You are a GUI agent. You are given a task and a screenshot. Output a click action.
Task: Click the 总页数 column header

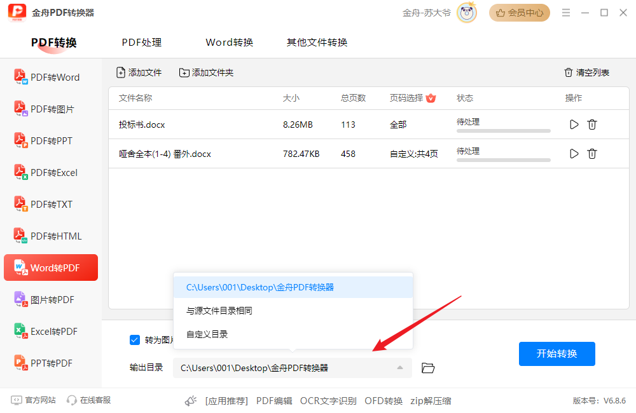(353, 98)
